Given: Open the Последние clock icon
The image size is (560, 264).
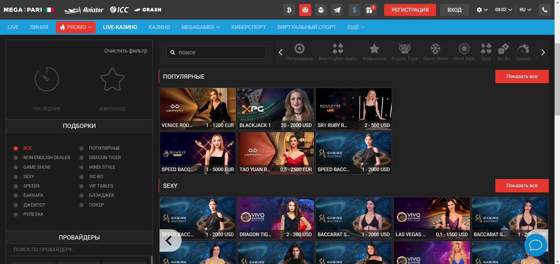Looking at the screenshot, I should point(47,79).
